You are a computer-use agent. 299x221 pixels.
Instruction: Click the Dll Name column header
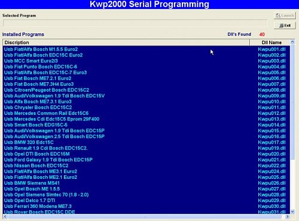[x=270, y=42]
